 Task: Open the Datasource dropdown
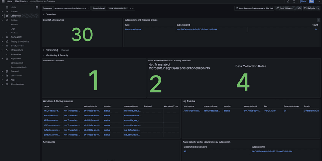point(72,9)
